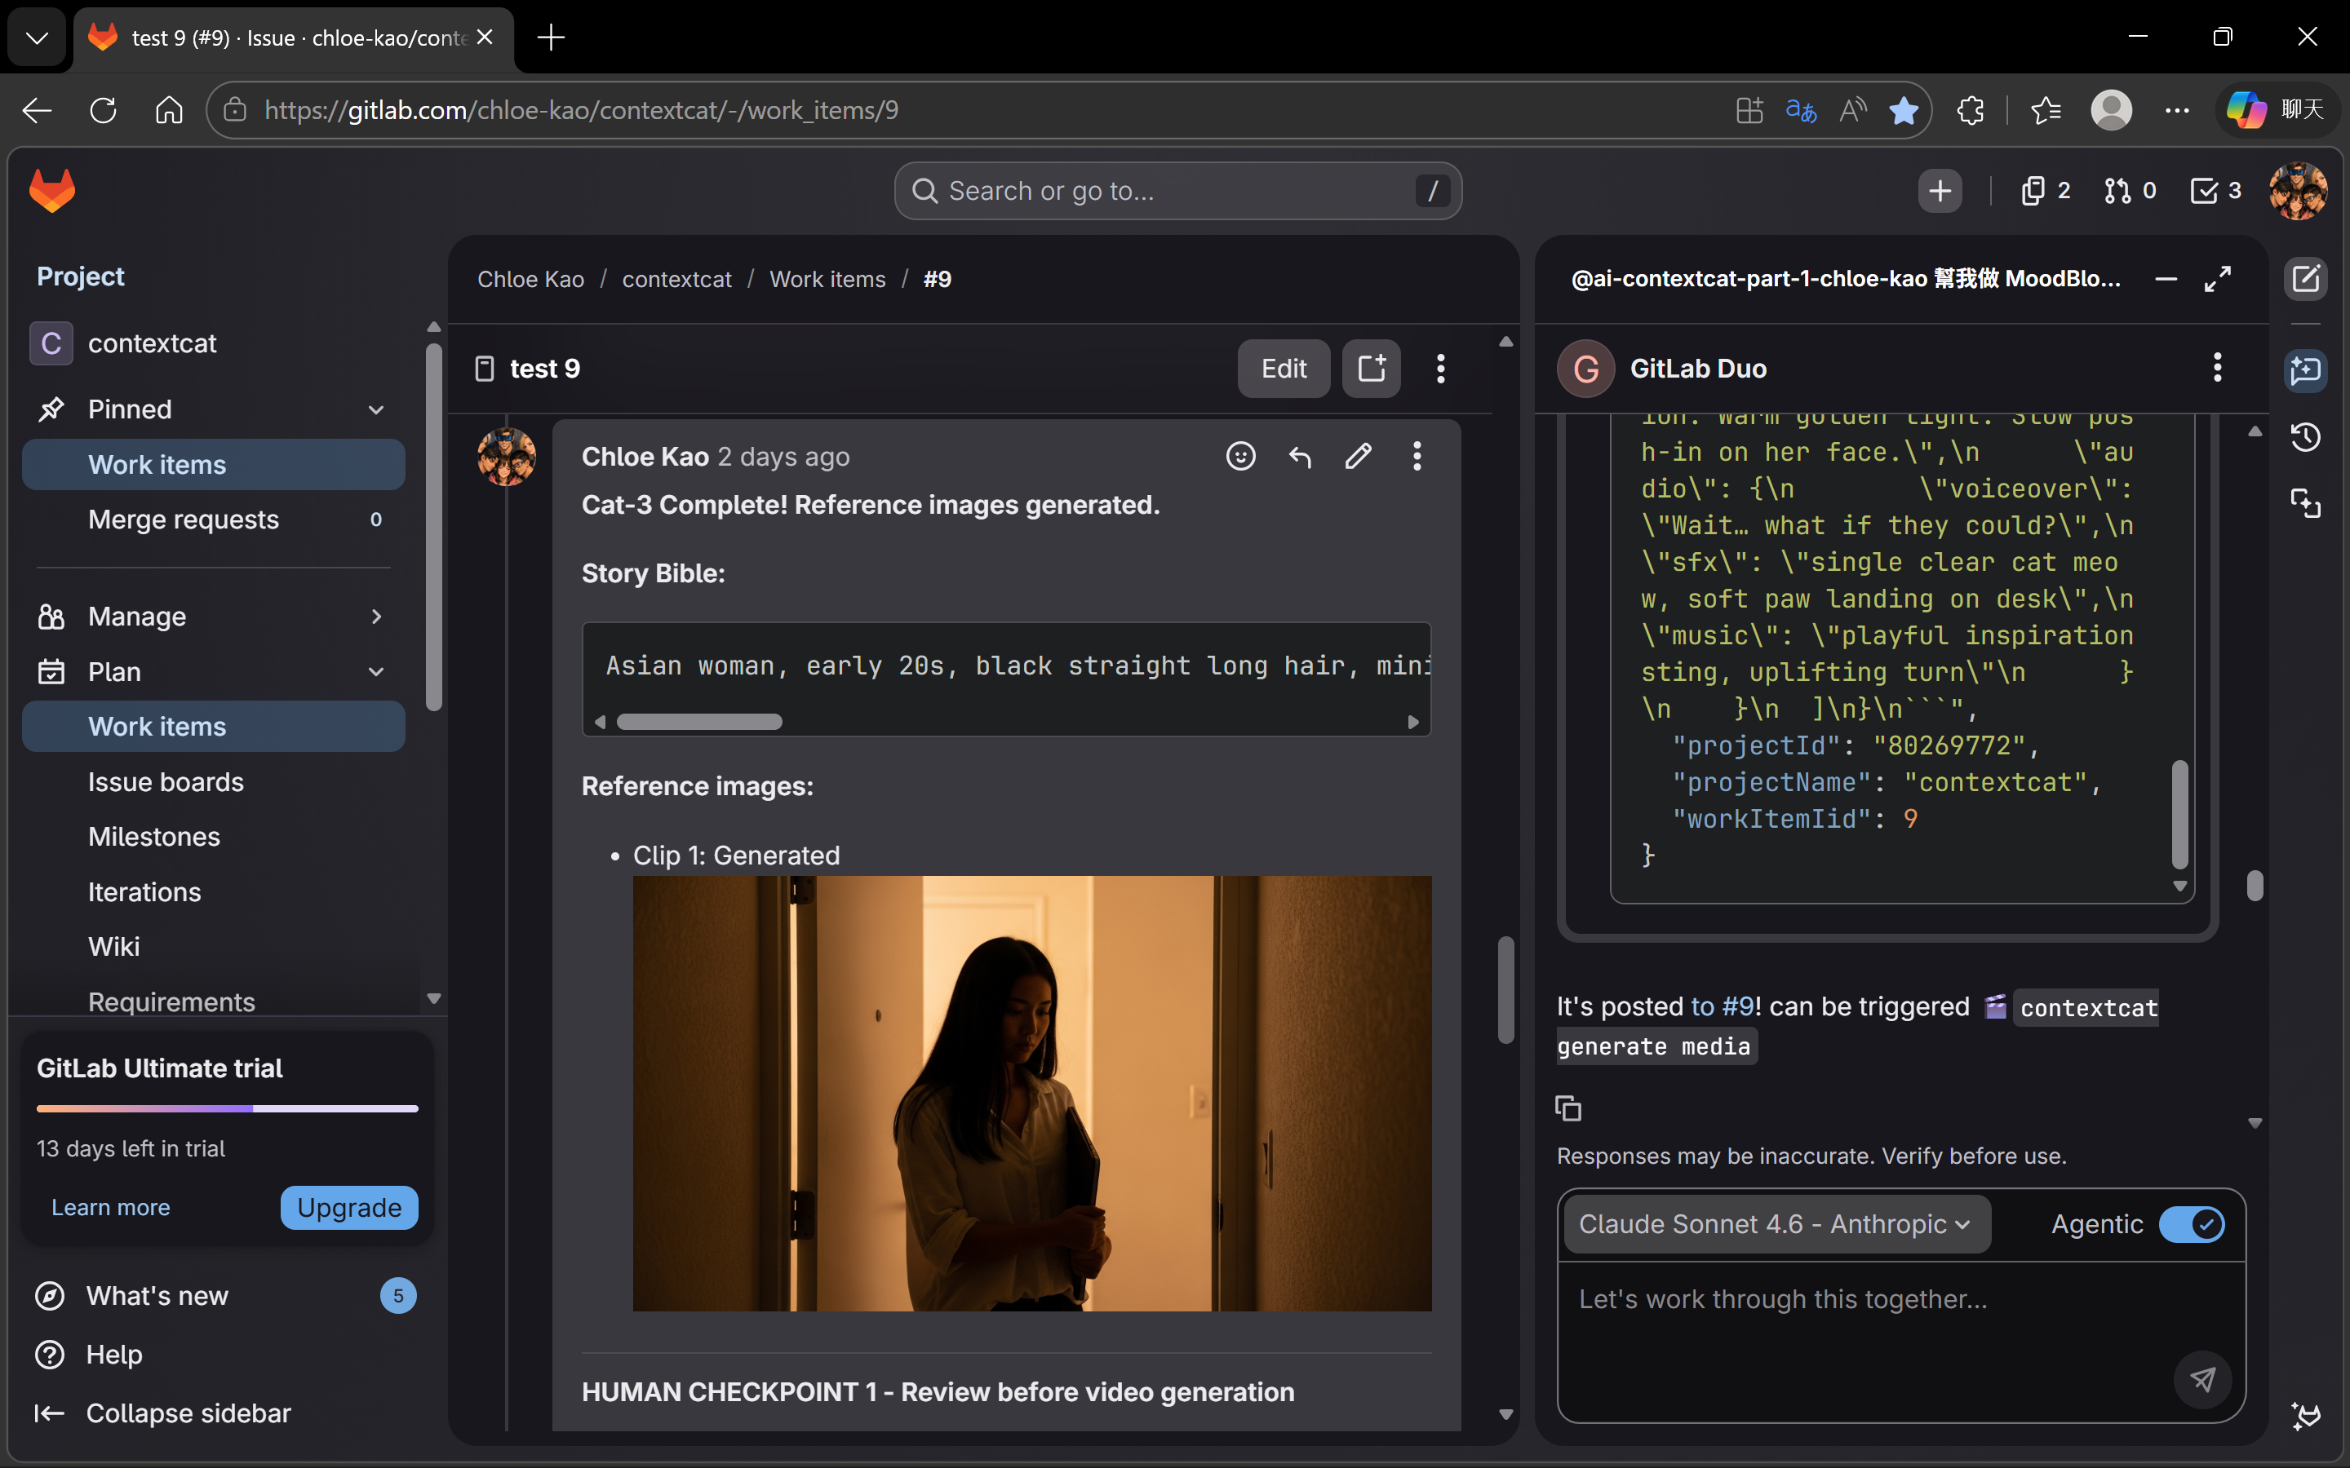Screen dimensions: 2350x1468
Task: Go to Merge requests in sidebar
Action: pyautogui.click(x=184, y=520)
